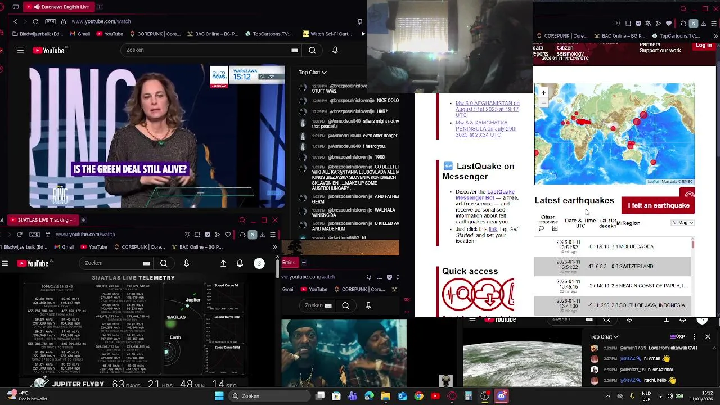Open downloads icon in 3I/ATLAS window toolbar
720x405 pixels.
coord(262,234)
